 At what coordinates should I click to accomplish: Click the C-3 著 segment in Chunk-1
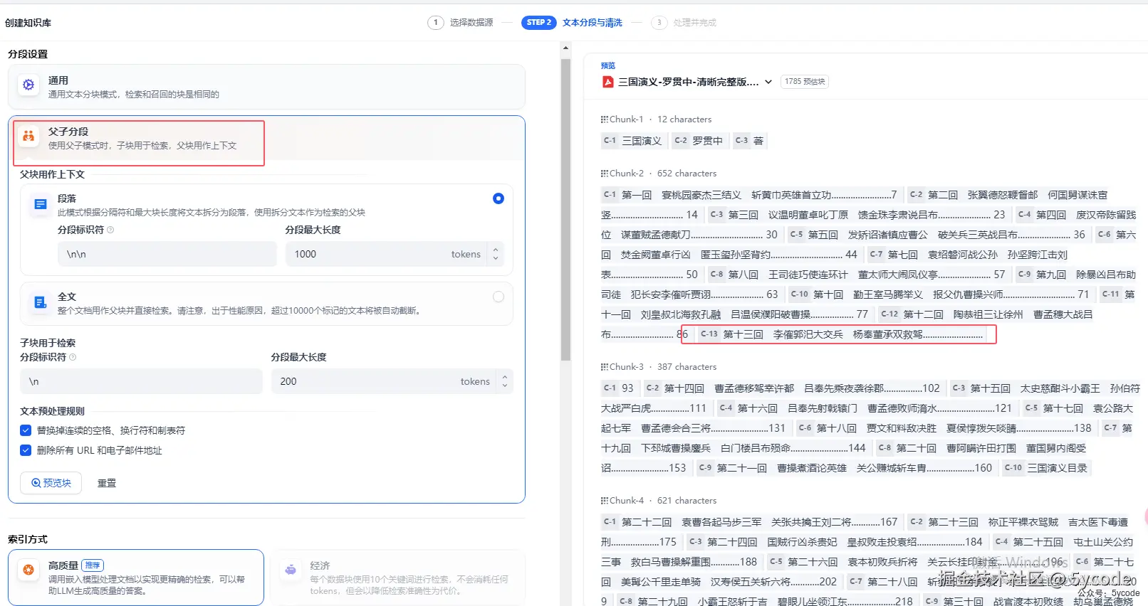pyautogui.click(x=748, y=141)
